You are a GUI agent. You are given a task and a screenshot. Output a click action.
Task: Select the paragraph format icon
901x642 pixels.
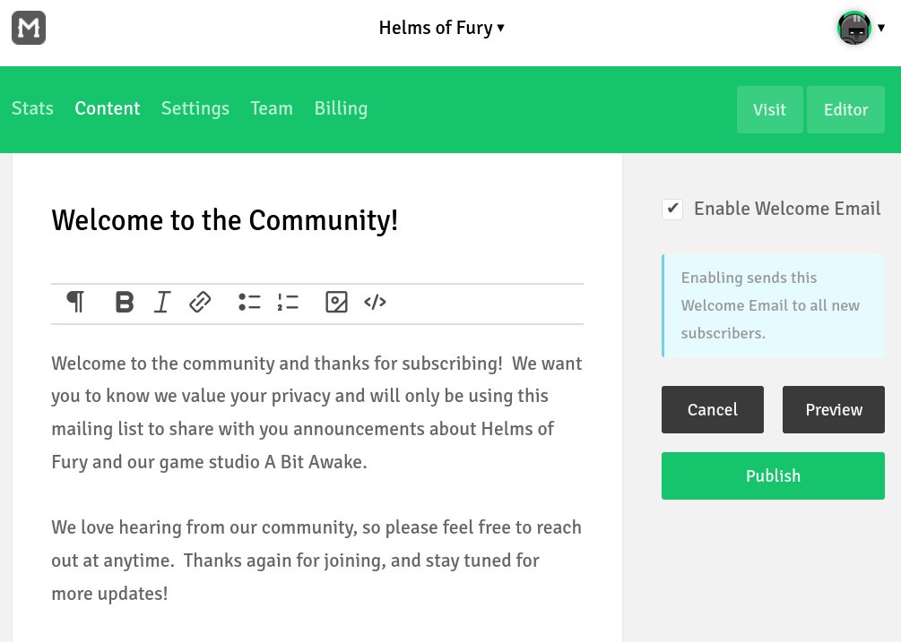75,302
